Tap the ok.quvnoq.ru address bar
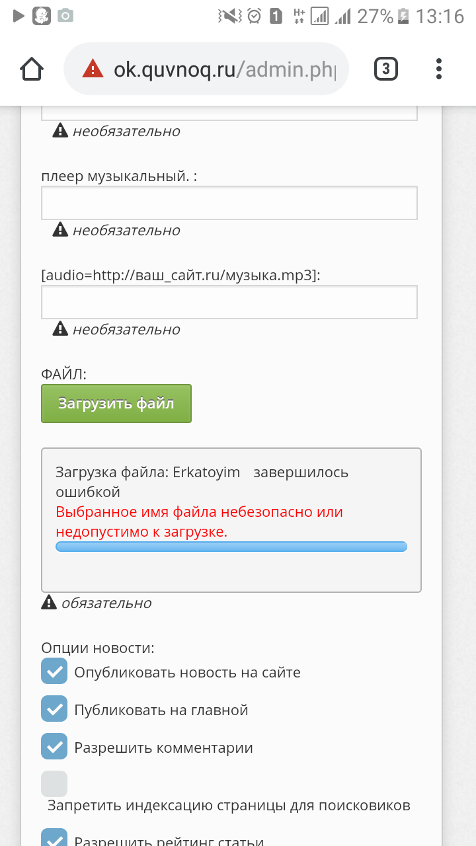Viewport: 476px width, 846px height. pyautogui.click(x=223, y=69)
